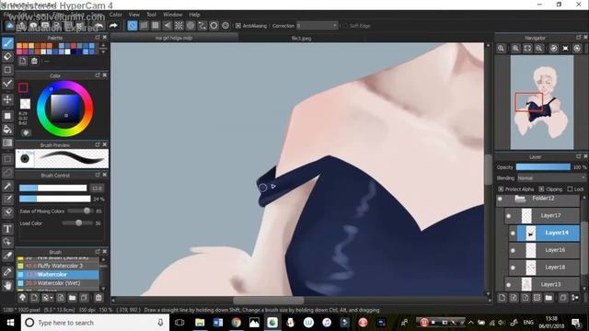Select Layer13 in the layer list
The width and height of the screenshot is (589, 331).
click(x=542, y=284)
